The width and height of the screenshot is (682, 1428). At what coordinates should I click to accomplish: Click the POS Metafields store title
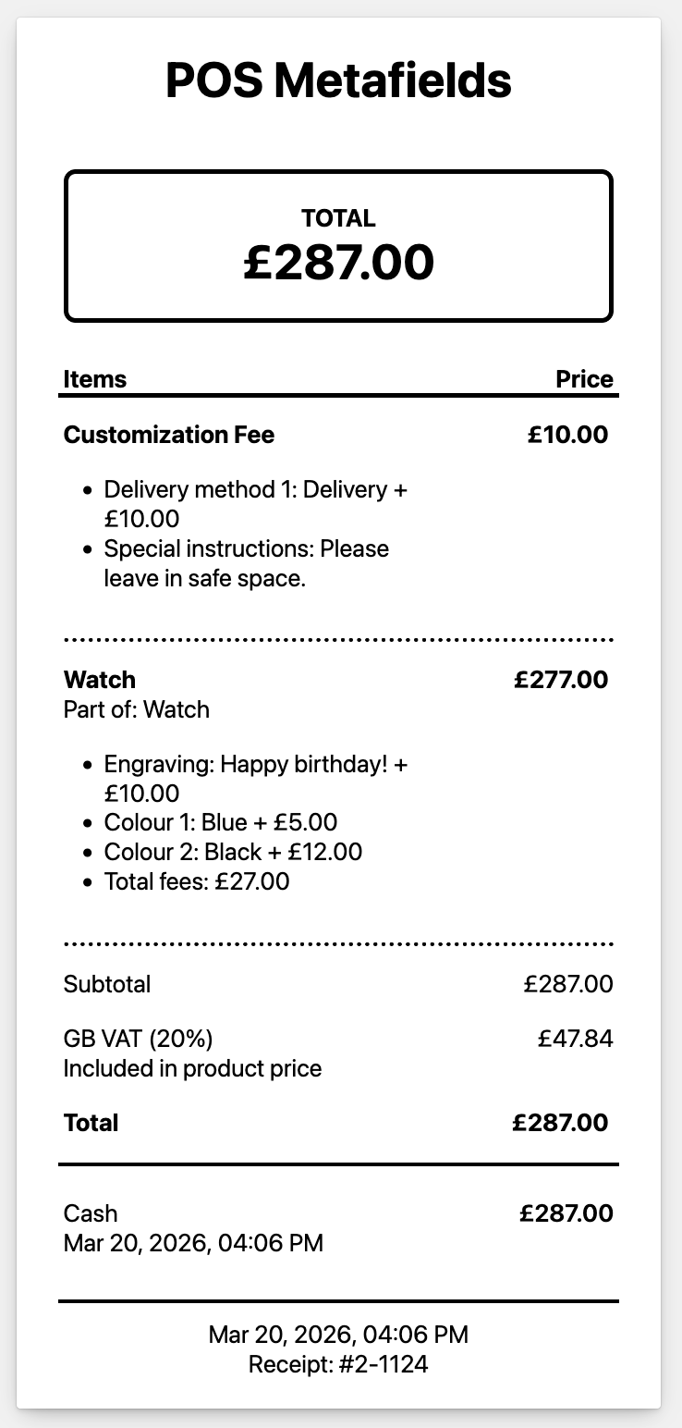(x=338, y=80)
